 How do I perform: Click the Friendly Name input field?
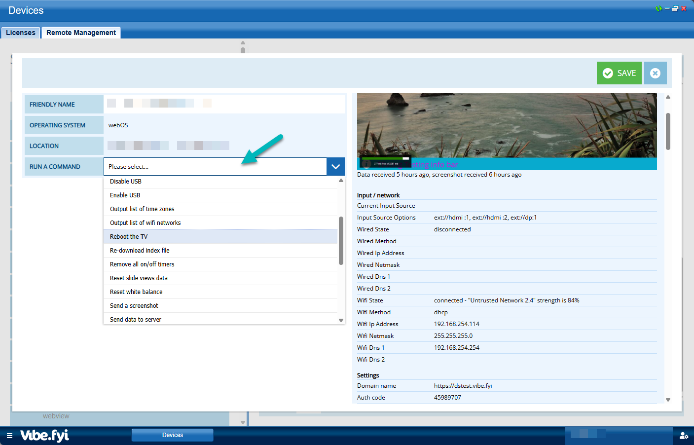point(224,104)
